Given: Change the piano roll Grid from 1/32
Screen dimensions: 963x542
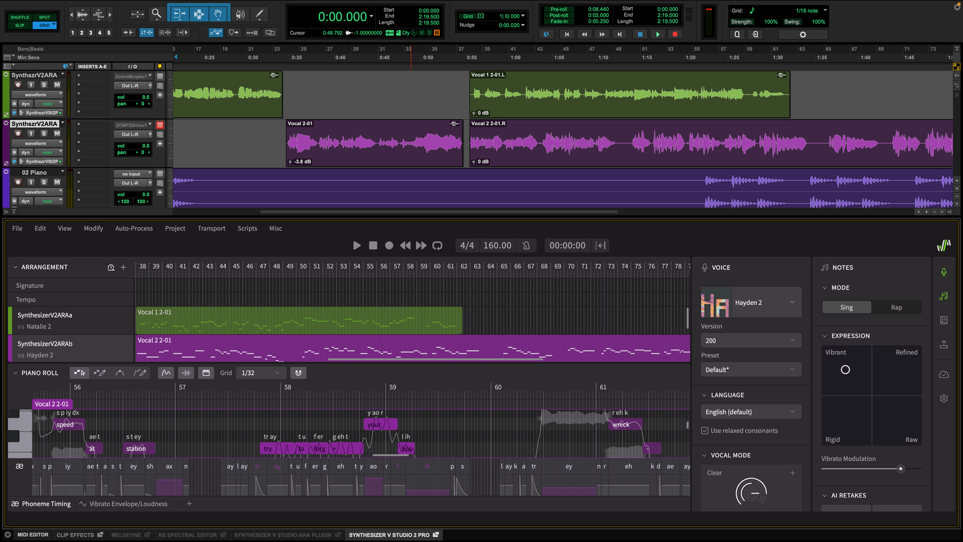Looking at the screenshot, I should click(x=261, y=373).
